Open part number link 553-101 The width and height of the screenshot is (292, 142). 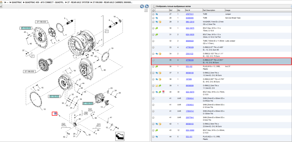pos(189,137)
